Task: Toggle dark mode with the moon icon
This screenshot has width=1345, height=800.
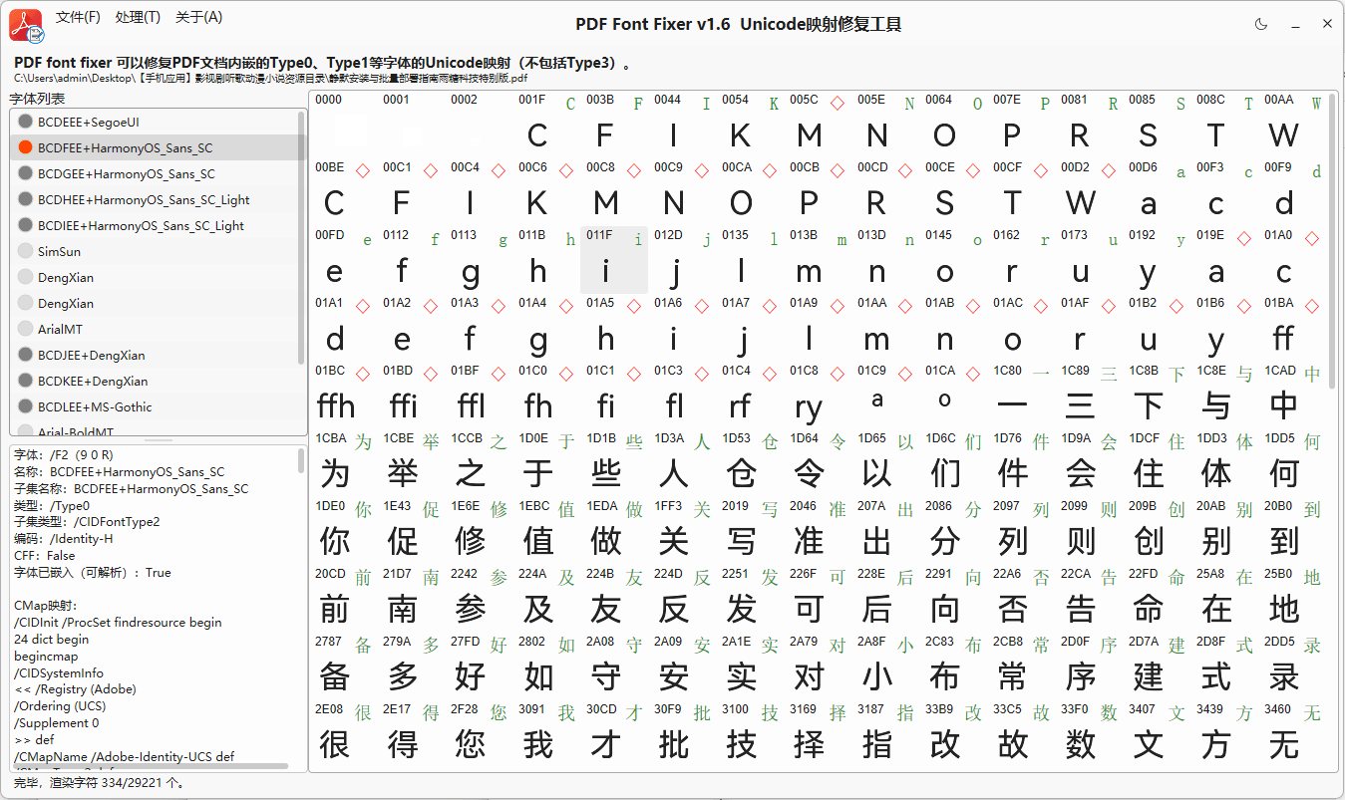Action: click(x=1261, y=24)
